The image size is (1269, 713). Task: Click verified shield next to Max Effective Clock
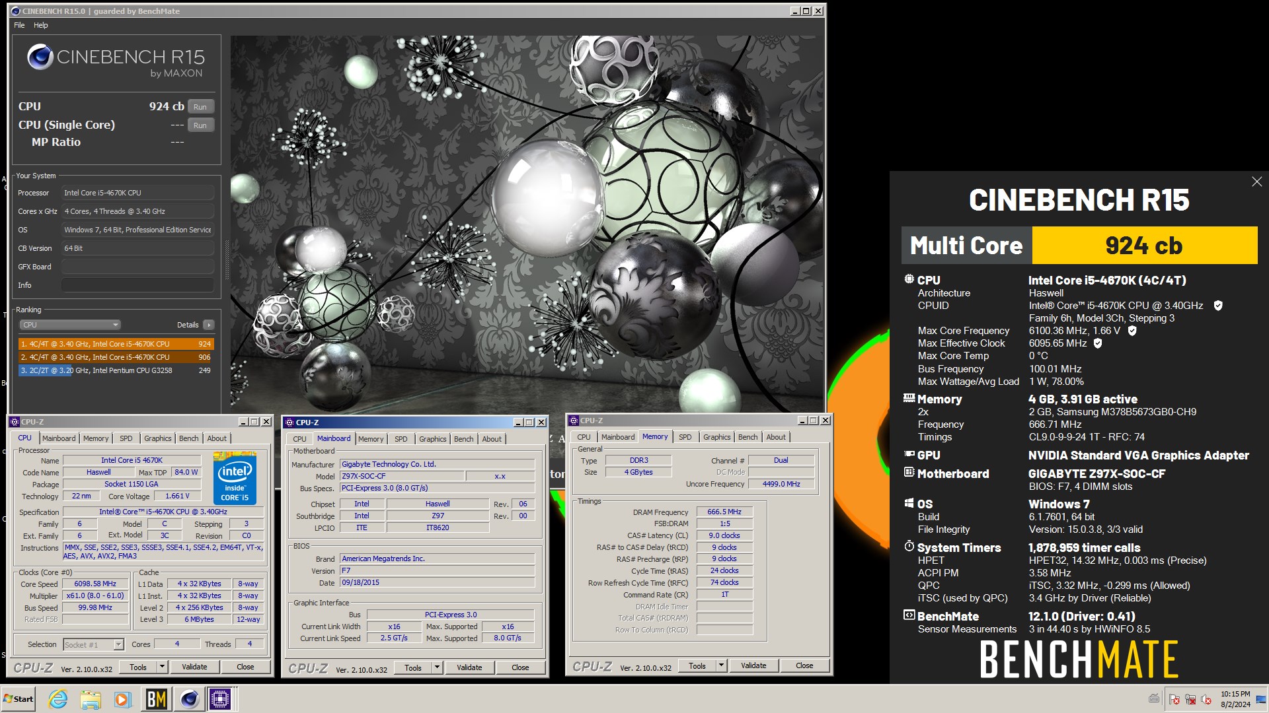click(x=1098, y=343)
